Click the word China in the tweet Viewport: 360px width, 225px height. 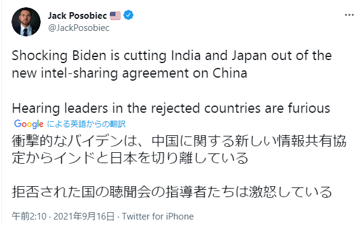230,73
